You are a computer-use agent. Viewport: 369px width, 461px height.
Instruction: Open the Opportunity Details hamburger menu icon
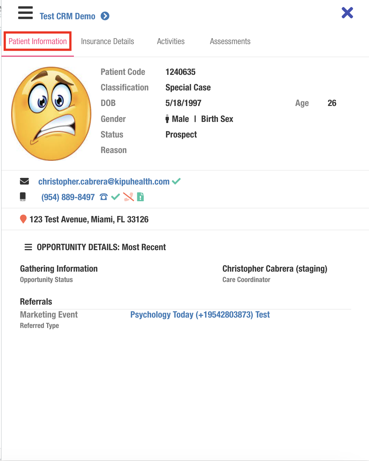coord(28,247)
